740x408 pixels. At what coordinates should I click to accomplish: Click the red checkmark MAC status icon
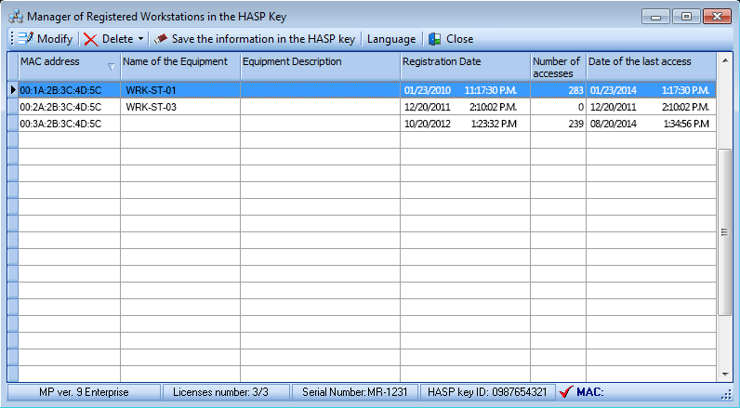click(x=565, y=392)
